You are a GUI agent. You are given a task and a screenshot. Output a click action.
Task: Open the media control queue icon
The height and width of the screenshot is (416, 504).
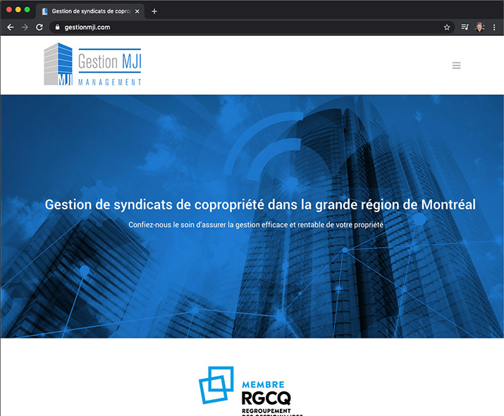pyautogui.click(x=465, y=27)
